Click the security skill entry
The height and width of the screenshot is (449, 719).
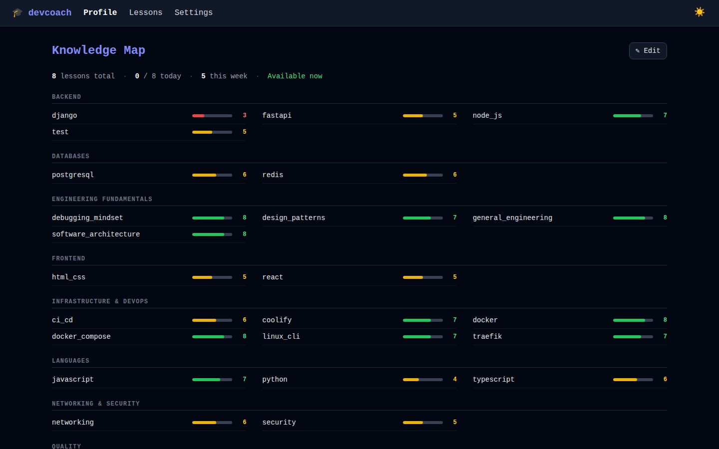point(279,422)
